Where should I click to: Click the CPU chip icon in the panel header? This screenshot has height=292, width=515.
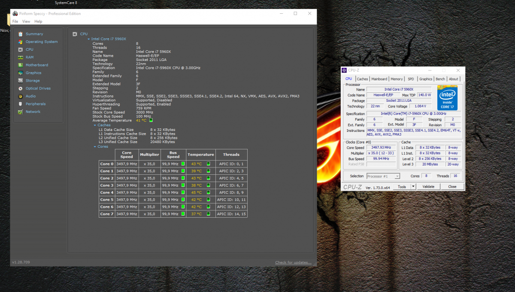pyautogui.click(x=75, y=34)
